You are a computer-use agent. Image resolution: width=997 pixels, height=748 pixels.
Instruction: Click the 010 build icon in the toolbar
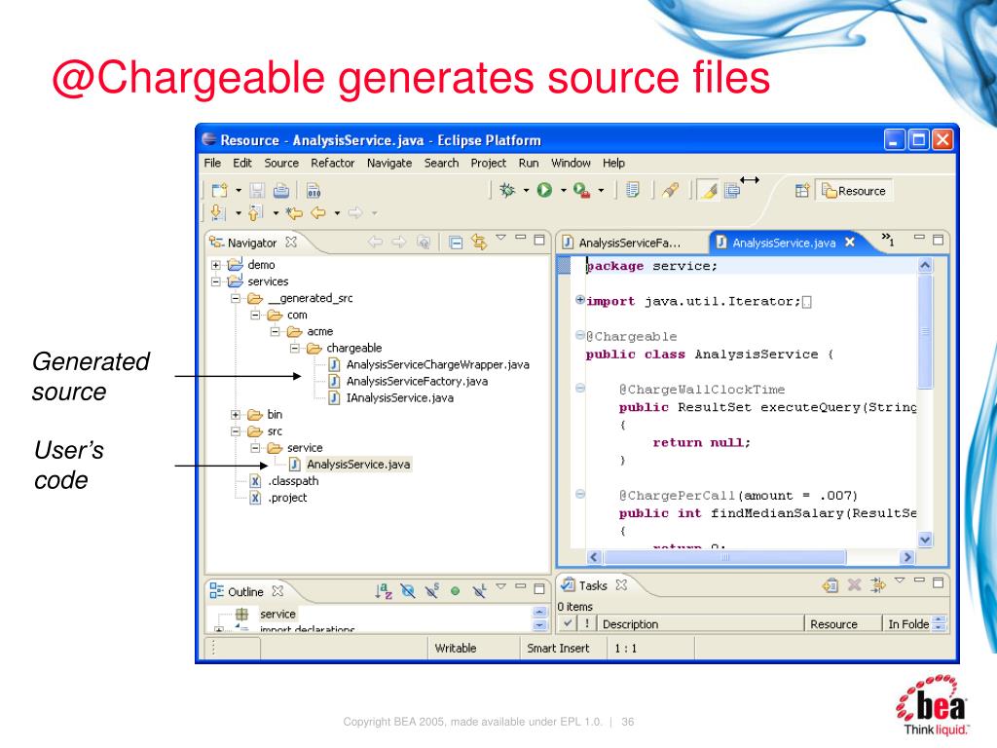point(314,190)
